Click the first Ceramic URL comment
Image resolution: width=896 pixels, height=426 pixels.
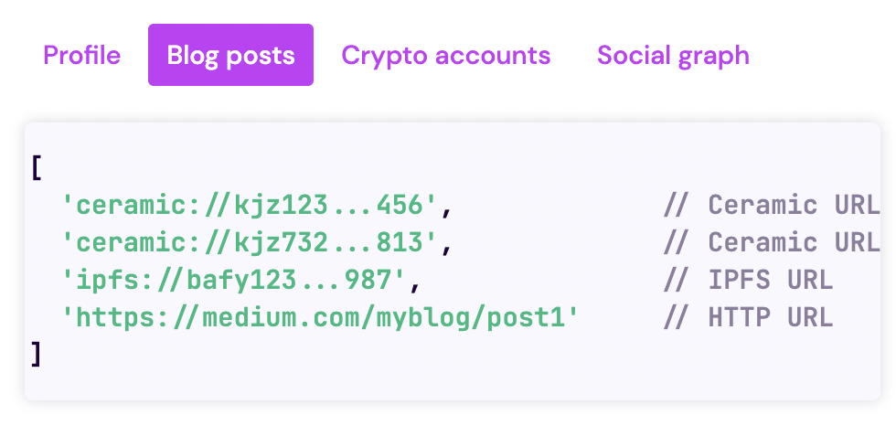point(772,205)
